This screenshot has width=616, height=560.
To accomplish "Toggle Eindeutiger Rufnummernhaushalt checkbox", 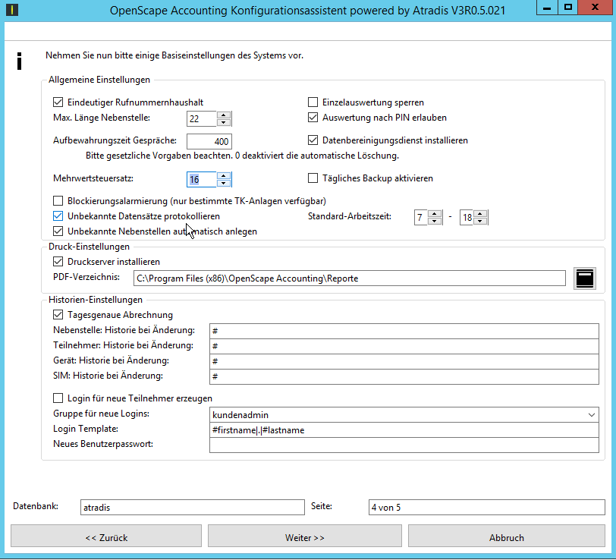I will click(58, 102).
